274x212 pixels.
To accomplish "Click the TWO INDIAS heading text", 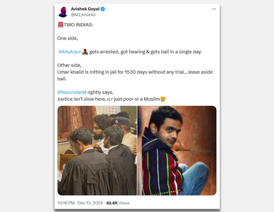I will [x=78, y=25].
